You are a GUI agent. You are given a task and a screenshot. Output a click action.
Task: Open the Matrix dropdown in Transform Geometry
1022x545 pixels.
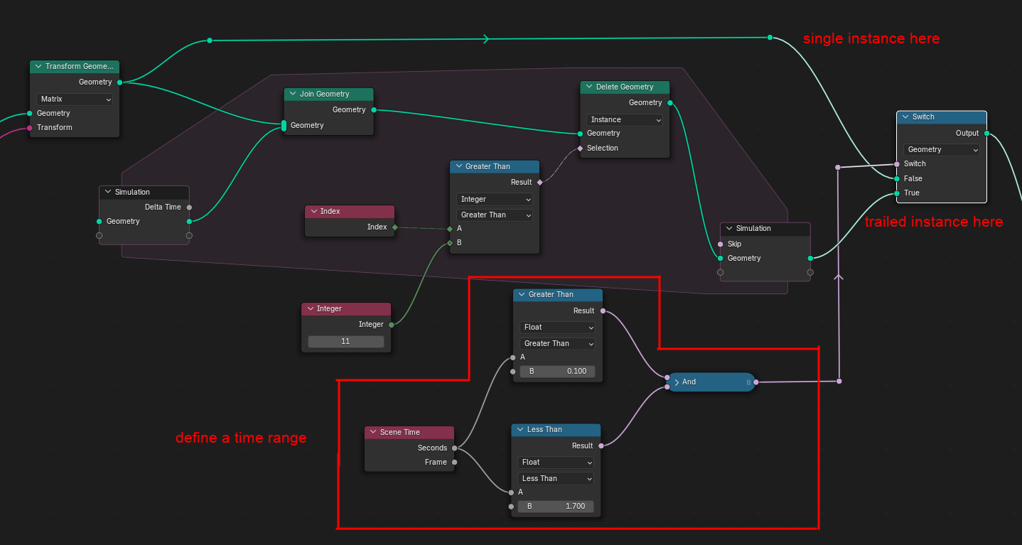click(75, 99)
